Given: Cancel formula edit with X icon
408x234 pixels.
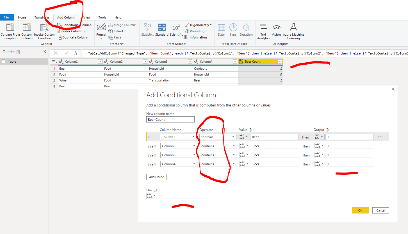Looking at the screenshot, I should tap(56, 53).
